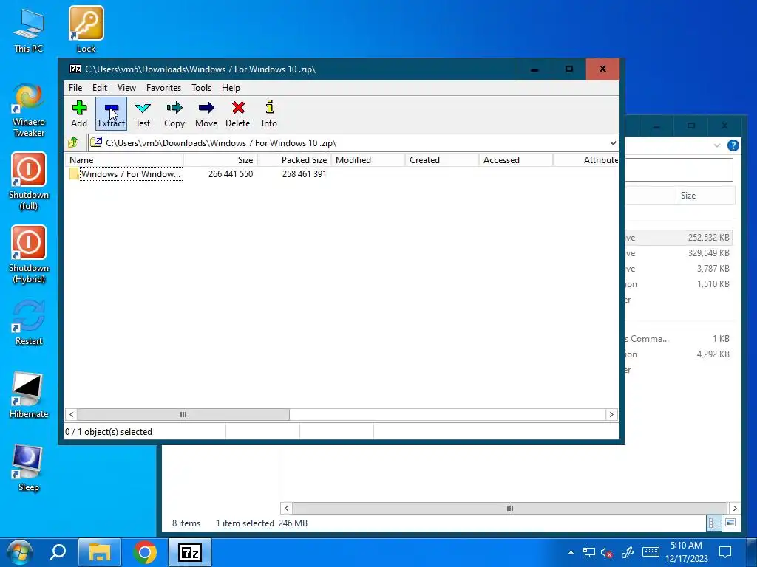Click the Extract toolbar button
The image size is (757, 567).
coord(112,114)
